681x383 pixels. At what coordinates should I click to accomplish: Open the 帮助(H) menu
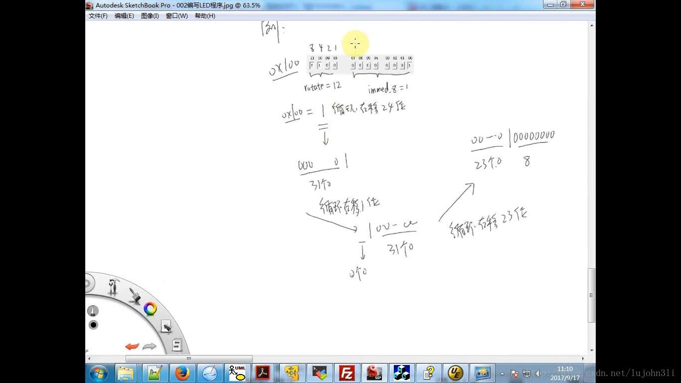point(205,16)
